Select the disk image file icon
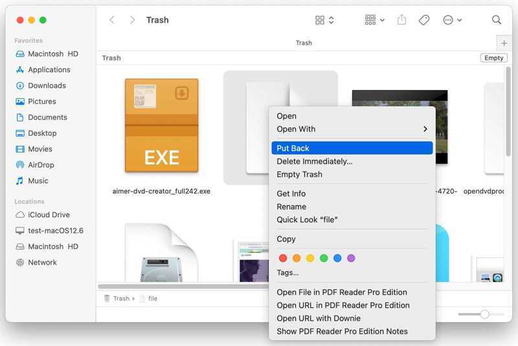518x346 pixels. tap(161, 253)
